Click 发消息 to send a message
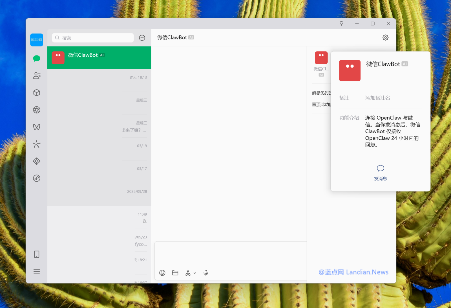Viewport: 451px width, 308px height. [380, 172]
